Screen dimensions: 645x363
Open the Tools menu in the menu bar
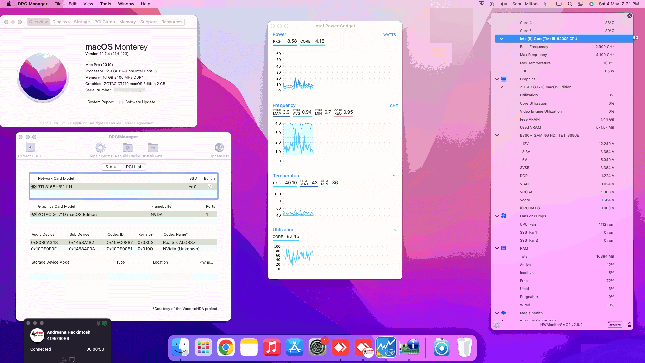105,4
